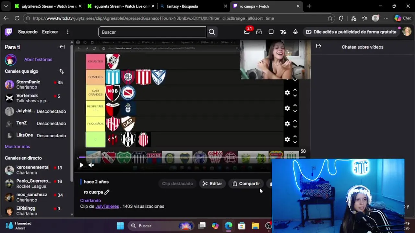The height and width of the screenshot is (233, 415).
Task: Open Edge Copilot Chat
Action: click(x=403, y=18)
